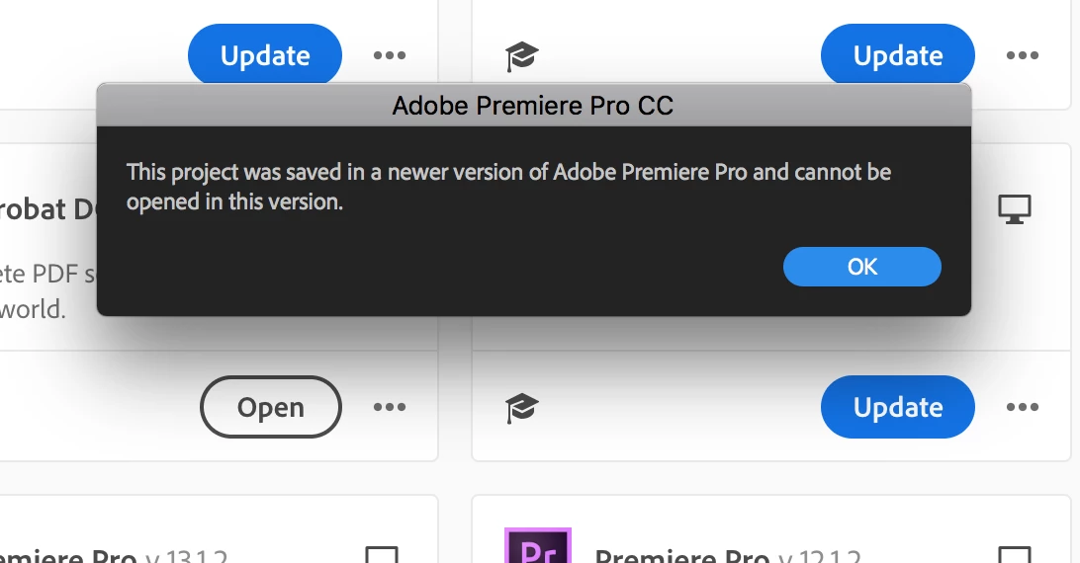This screenshot has height=563, width=1080.
Task: Click the monitor icon in the Premiere Pro v12.1.2 card
Action: click(1014, 555)
